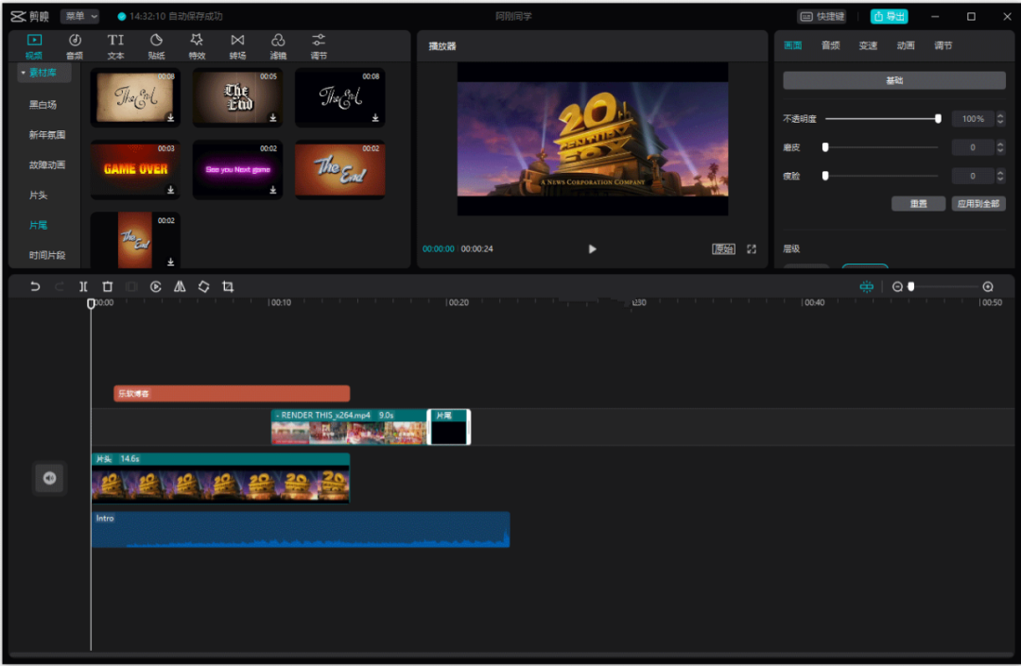The image size is (1021, 666).
Task: Select the red 乐软博客 text clip
Action: (x=232, y=394)
